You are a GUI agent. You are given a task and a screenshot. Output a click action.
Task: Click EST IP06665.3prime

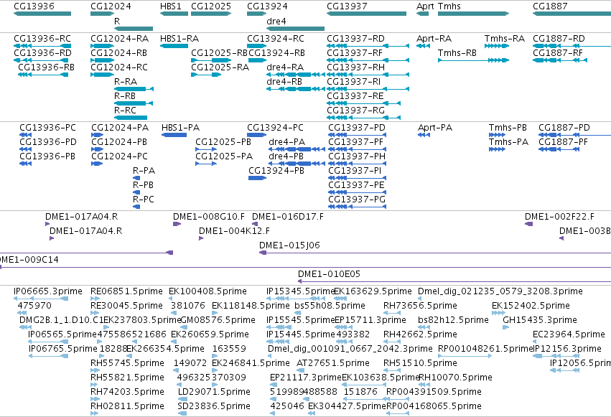click(x=48, y=291)
